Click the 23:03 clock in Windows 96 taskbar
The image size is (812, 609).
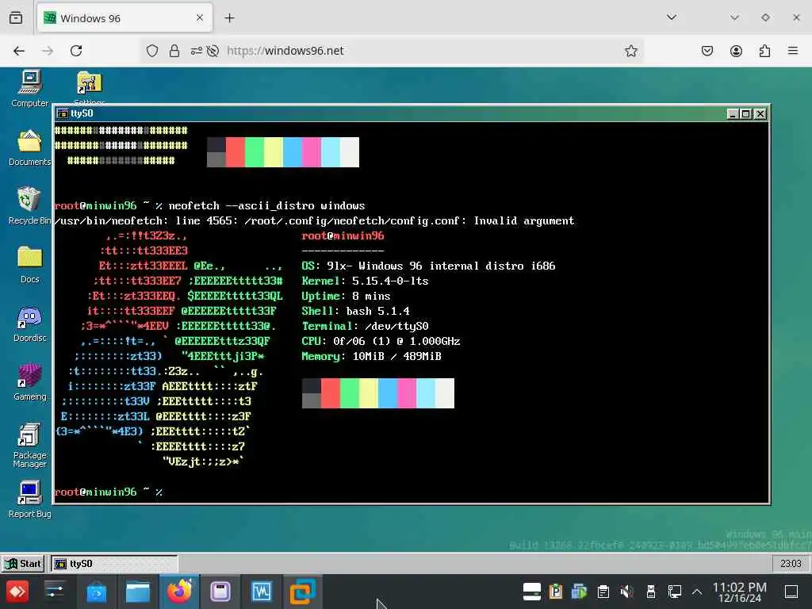(791, 564)
